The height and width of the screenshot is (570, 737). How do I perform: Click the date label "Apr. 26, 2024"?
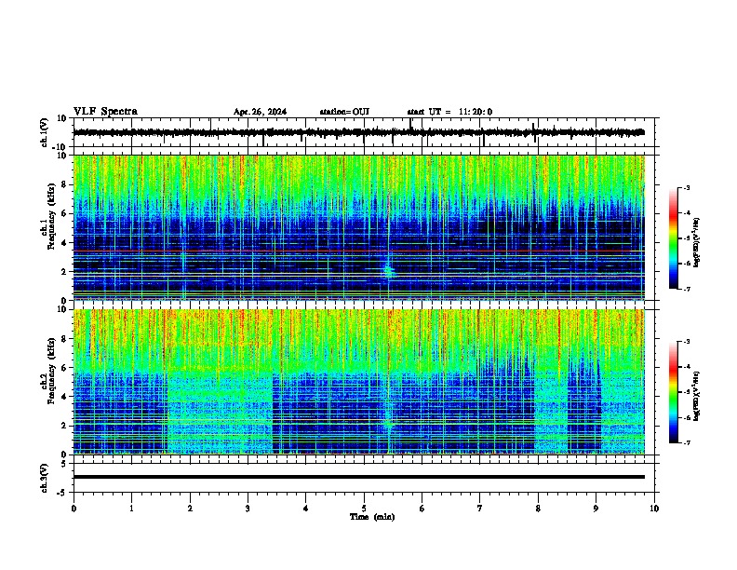tap(260, 112)
